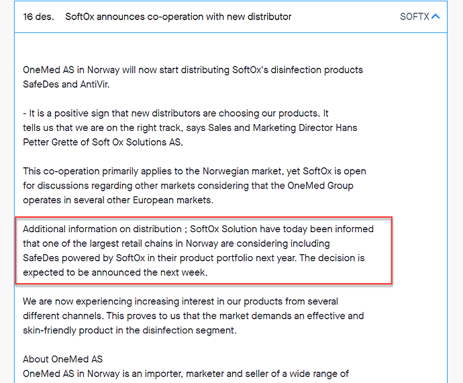Screen dimensions: 463x383
Task: Click line 'for discussions regarding other markets'
Action: click(x=188, y=186)
